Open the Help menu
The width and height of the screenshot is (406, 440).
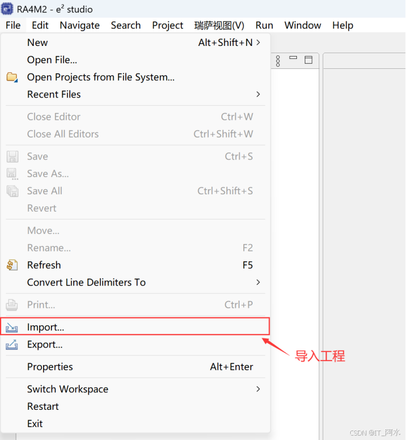(343, 25)
